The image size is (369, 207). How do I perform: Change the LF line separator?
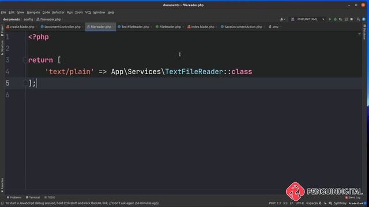[x=291, y=203]
